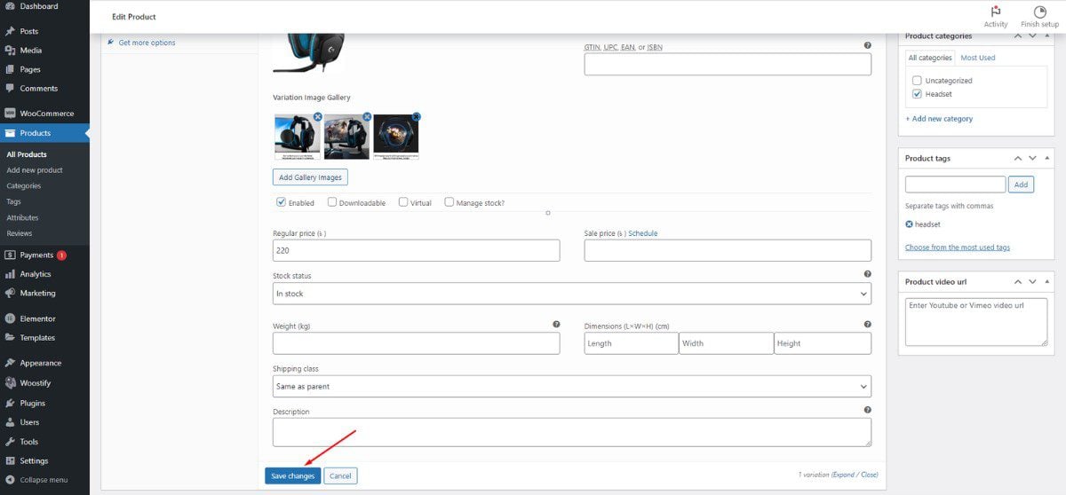Remove first gallery image with X icon
Screen dimensions: 1066x495
click(x=317, y=117)
